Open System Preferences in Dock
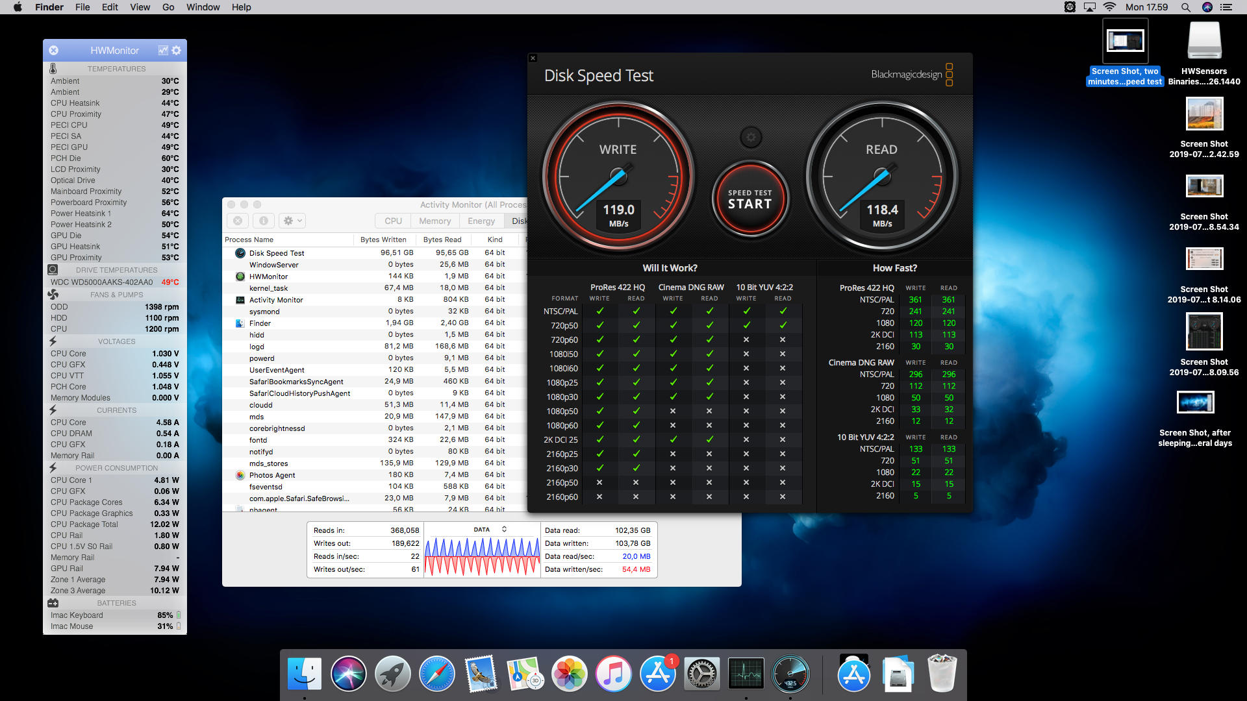This screenshot has height=701, width=1247. coord(702,674)
